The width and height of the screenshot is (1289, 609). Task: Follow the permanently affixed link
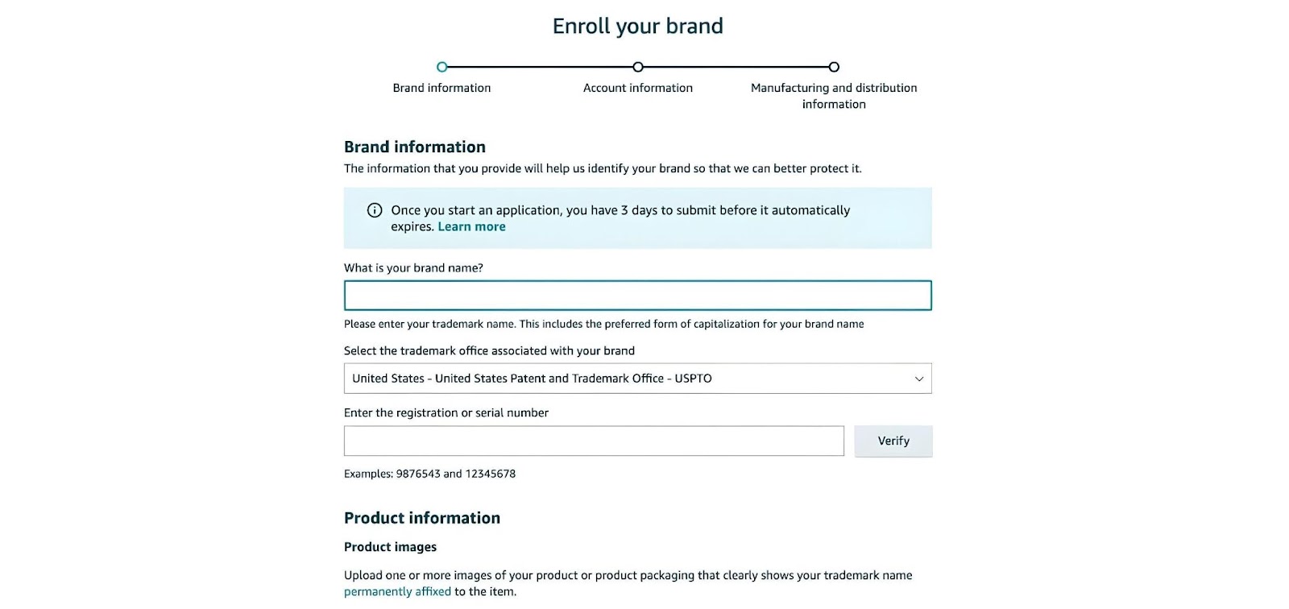coord(397,592)
